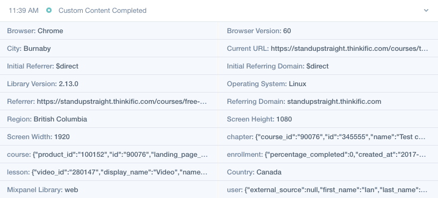438x198 pixels.
Task: Click Screen Height 1080 property
Action: [328, 119]
